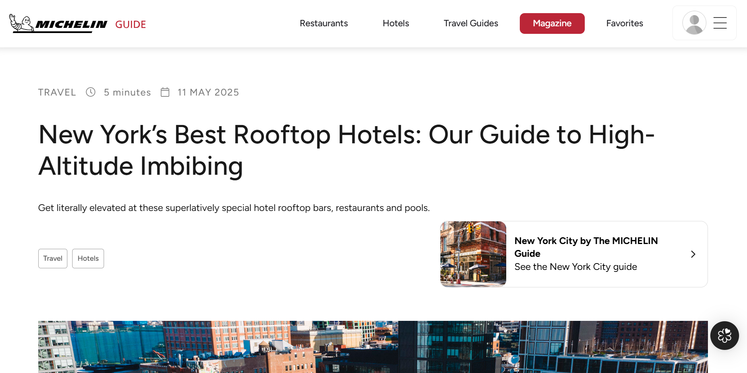Image resolution: width=747 pixels, height=373 pixels.
Task: Click the '5 minutes' reading time text
Action: click(127, 92)
